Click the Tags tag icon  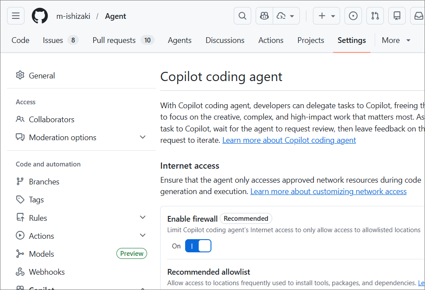click(x=20, y=199)
